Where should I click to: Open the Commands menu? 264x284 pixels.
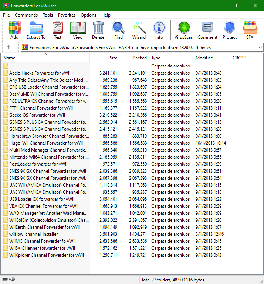(26, 15)
